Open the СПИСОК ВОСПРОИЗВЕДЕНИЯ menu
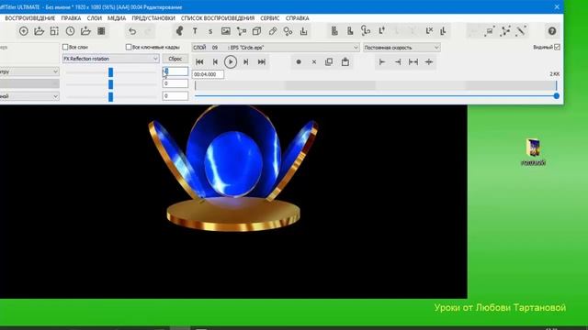The width and height of the screenshot is (588, 330). click(x=218, y=18)
